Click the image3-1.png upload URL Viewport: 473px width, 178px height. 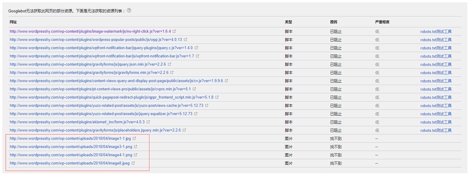pos(71,147)
